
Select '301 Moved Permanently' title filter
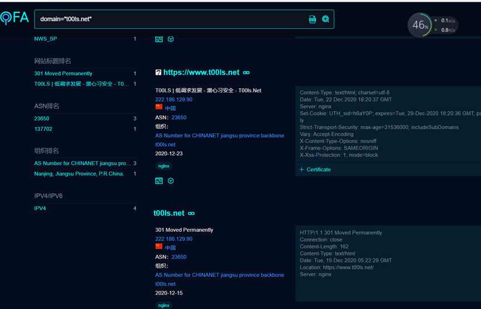63,73
